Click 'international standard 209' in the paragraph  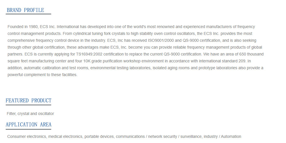point(222,61)
